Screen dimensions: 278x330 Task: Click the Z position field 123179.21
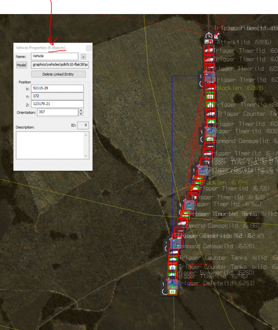coord(57,104)
